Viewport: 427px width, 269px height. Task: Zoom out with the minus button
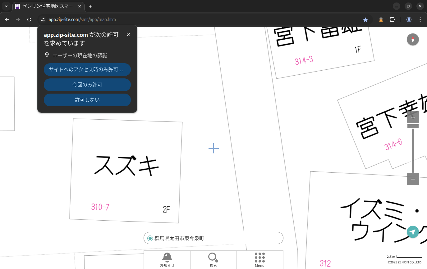(x=413, y=179)
